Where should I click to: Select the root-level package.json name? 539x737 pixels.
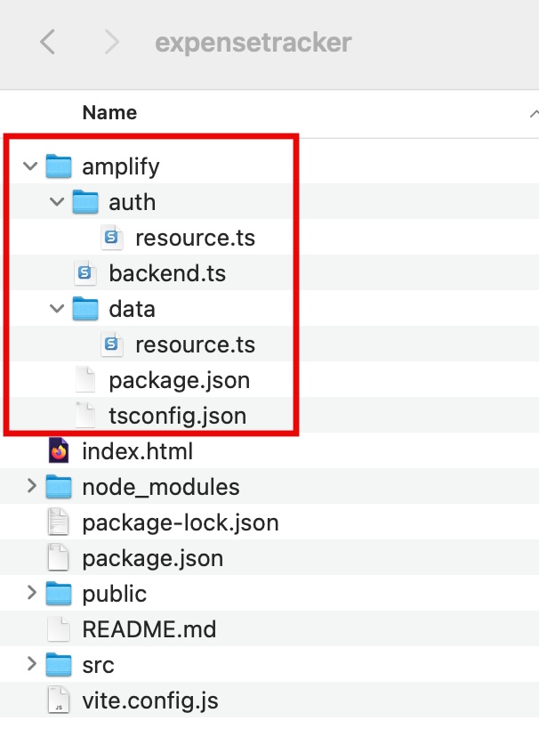pyautogui.click(x=153, y=559)
